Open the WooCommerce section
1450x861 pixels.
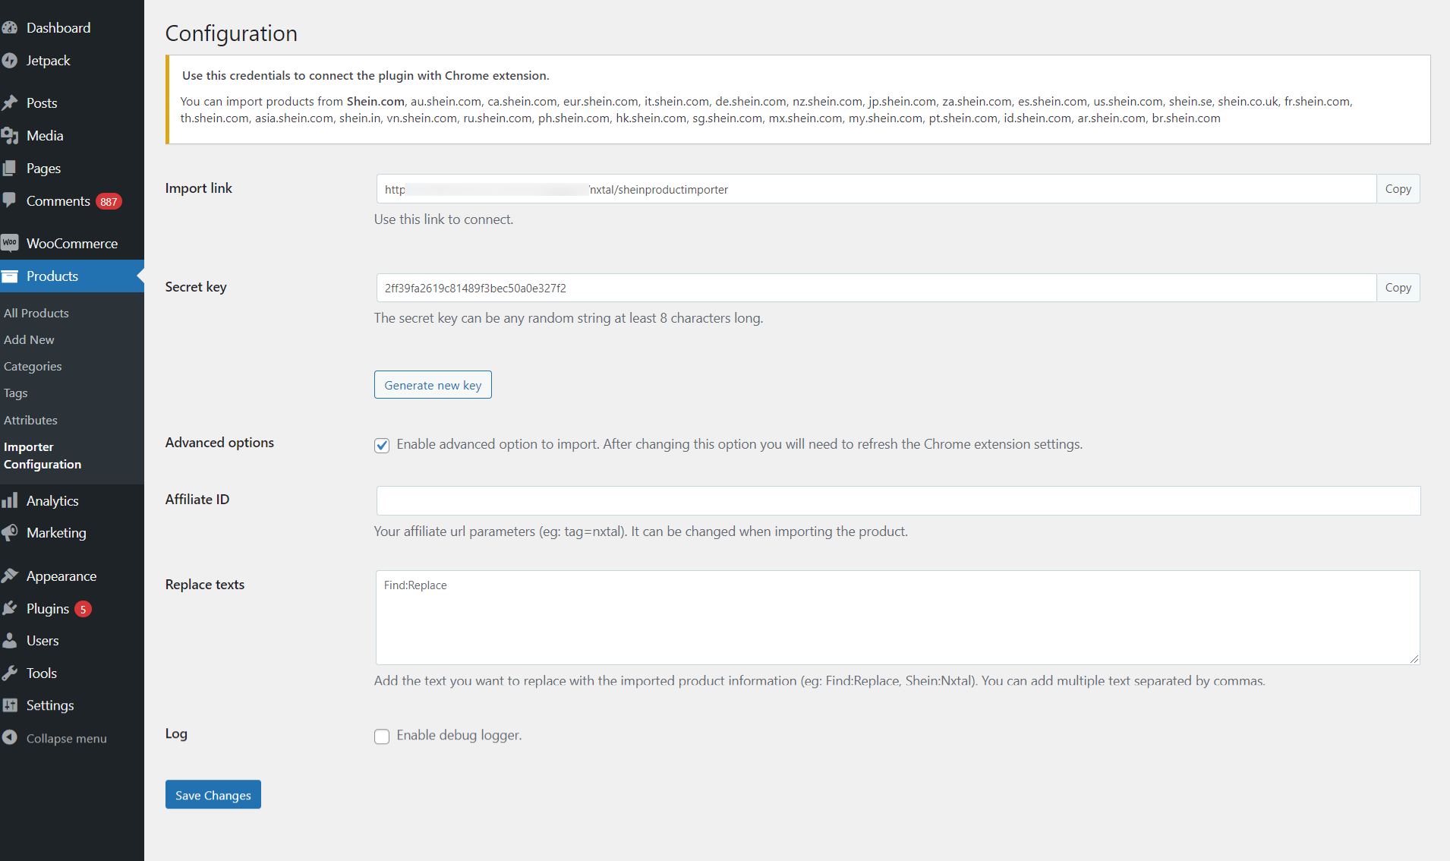(x=71, y=243)
